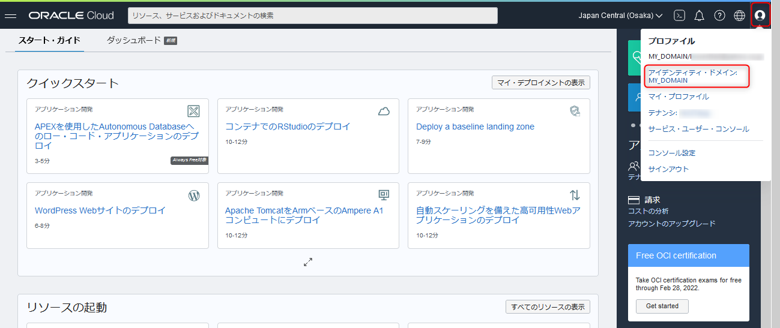Open Apache TomcatをArmベース deployment link
780x328 pixels.
[x=304, y=215]
